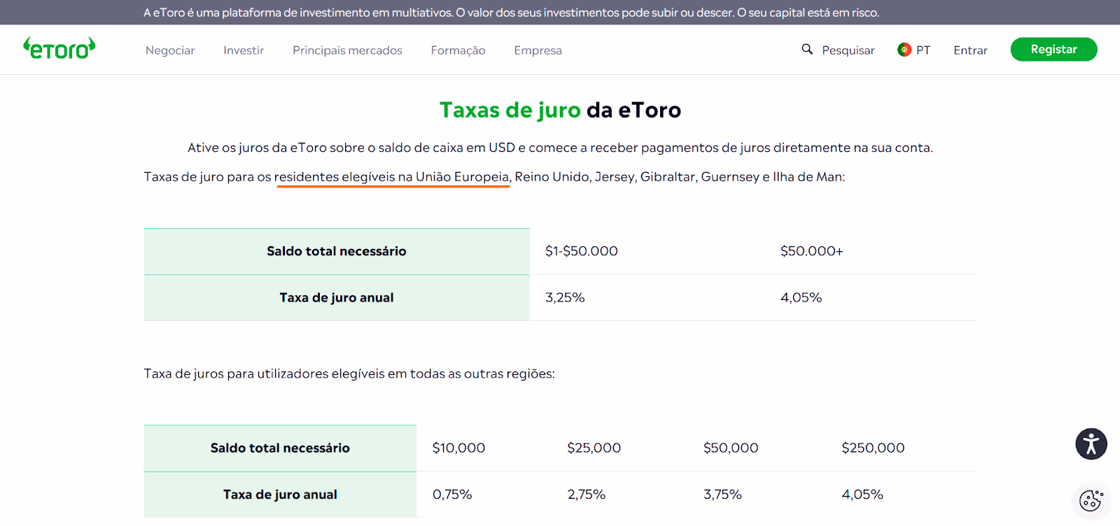Select the 3,25% rate cell
The height and width of the screenshot is (526, 1120).
click(x=565, y=297)
